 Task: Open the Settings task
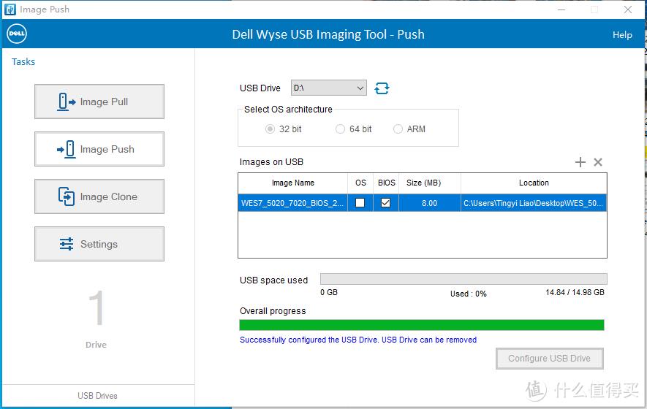pyautogui.click(x=99, y=244)
